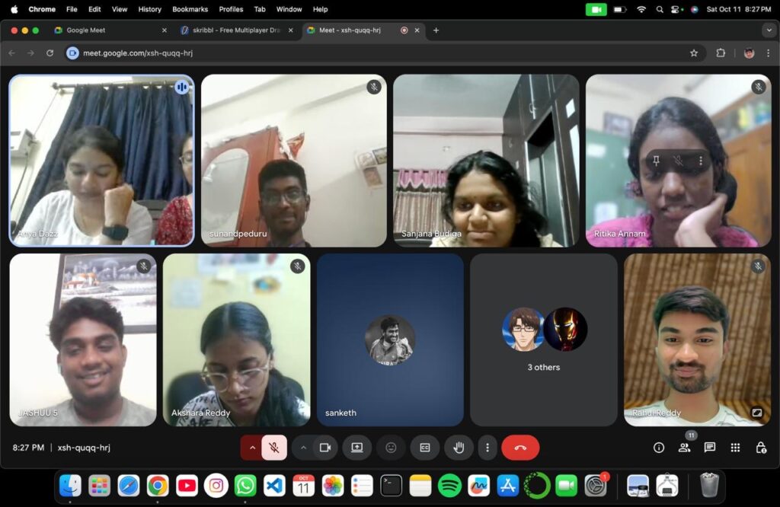This screenshot has height=507, width=780.
Task: Turn on closed captions
Action: (425, 448)
